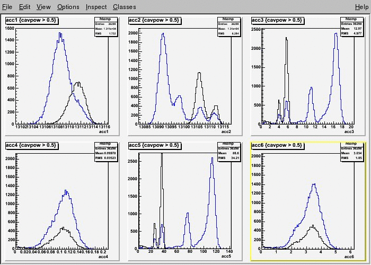Open the File menu

pyautogui.click(x=7, y=7)
